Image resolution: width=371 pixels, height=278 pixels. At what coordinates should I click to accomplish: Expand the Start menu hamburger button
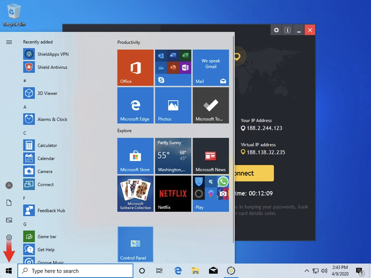click(x=9, y=42)
